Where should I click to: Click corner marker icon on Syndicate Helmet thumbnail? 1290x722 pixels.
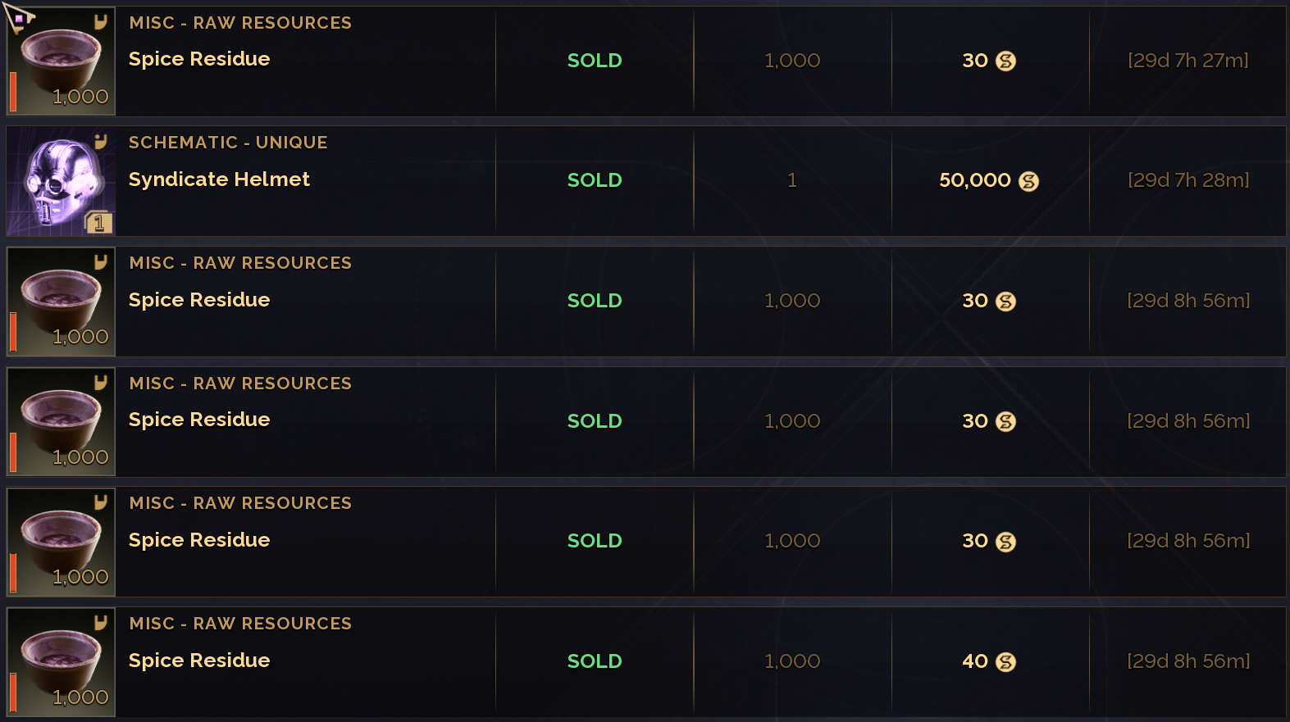[101, 142]
